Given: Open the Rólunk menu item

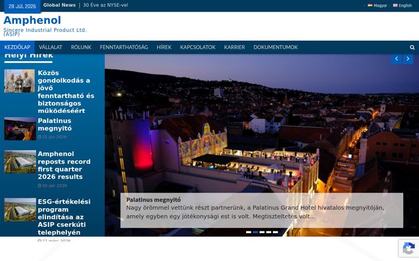Looking at the screenshot, I should pyautogui.click(x=81, y=47).
